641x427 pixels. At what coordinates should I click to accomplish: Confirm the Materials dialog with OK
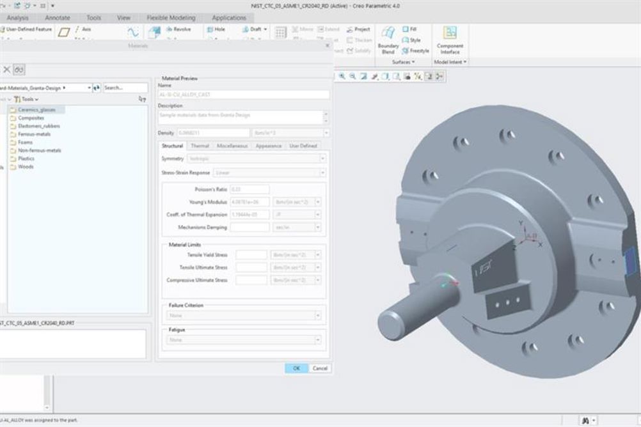(296, 368)
